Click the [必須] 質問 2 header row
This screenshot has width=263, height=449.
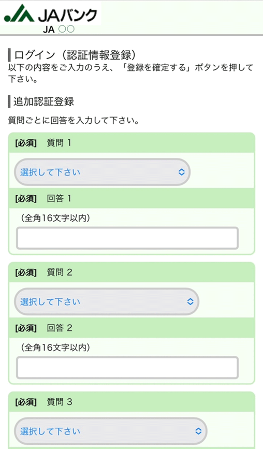[x=131, y=272]
